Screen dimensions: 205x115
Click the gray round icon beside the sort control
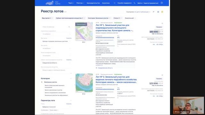coord(158,12)
